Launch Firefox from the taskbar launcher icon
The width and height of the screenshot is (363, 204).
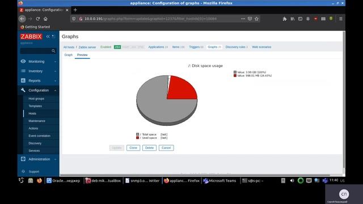pos(39,181)
